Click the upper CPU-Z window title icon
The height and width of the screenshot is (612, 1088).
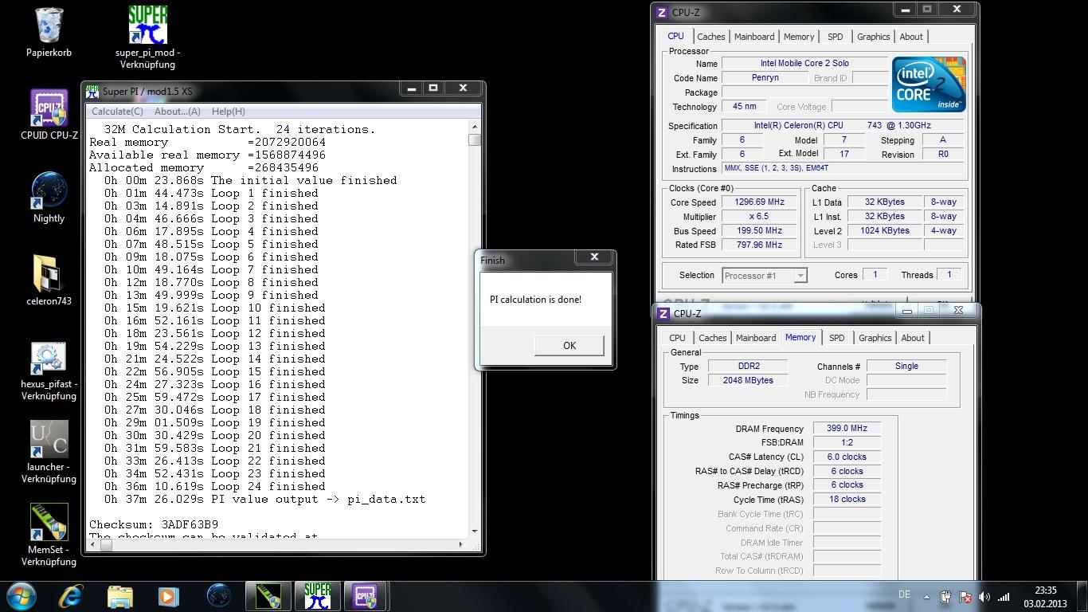662,13
